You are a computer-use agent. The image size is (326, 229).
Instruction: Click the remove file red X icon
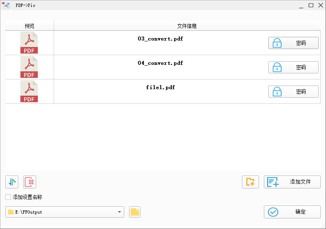tap(30, 182)
